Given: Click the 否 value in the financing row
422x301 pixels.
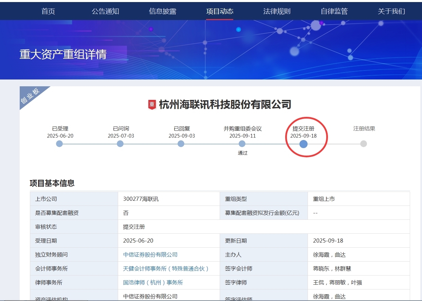Looking at the screenshot, I should [x=126, y=213].
